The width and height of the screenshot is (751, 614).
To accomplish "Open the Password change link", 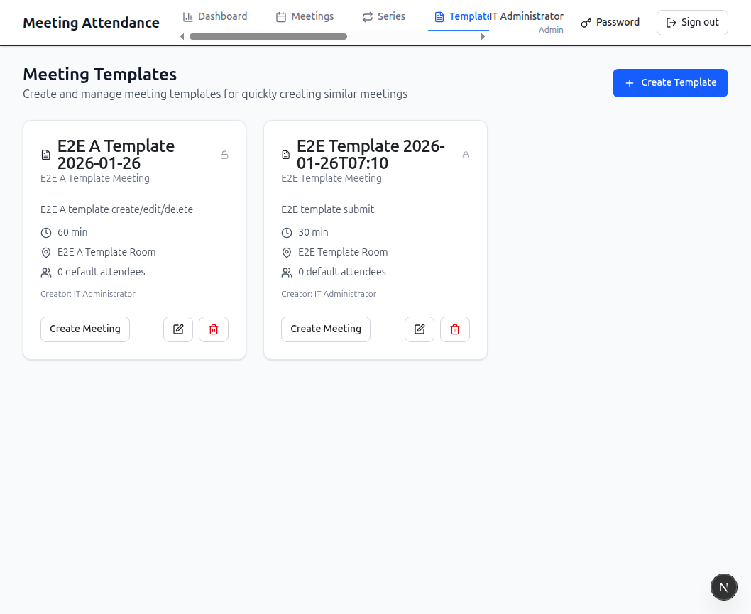I will click(x=610, y=23).
